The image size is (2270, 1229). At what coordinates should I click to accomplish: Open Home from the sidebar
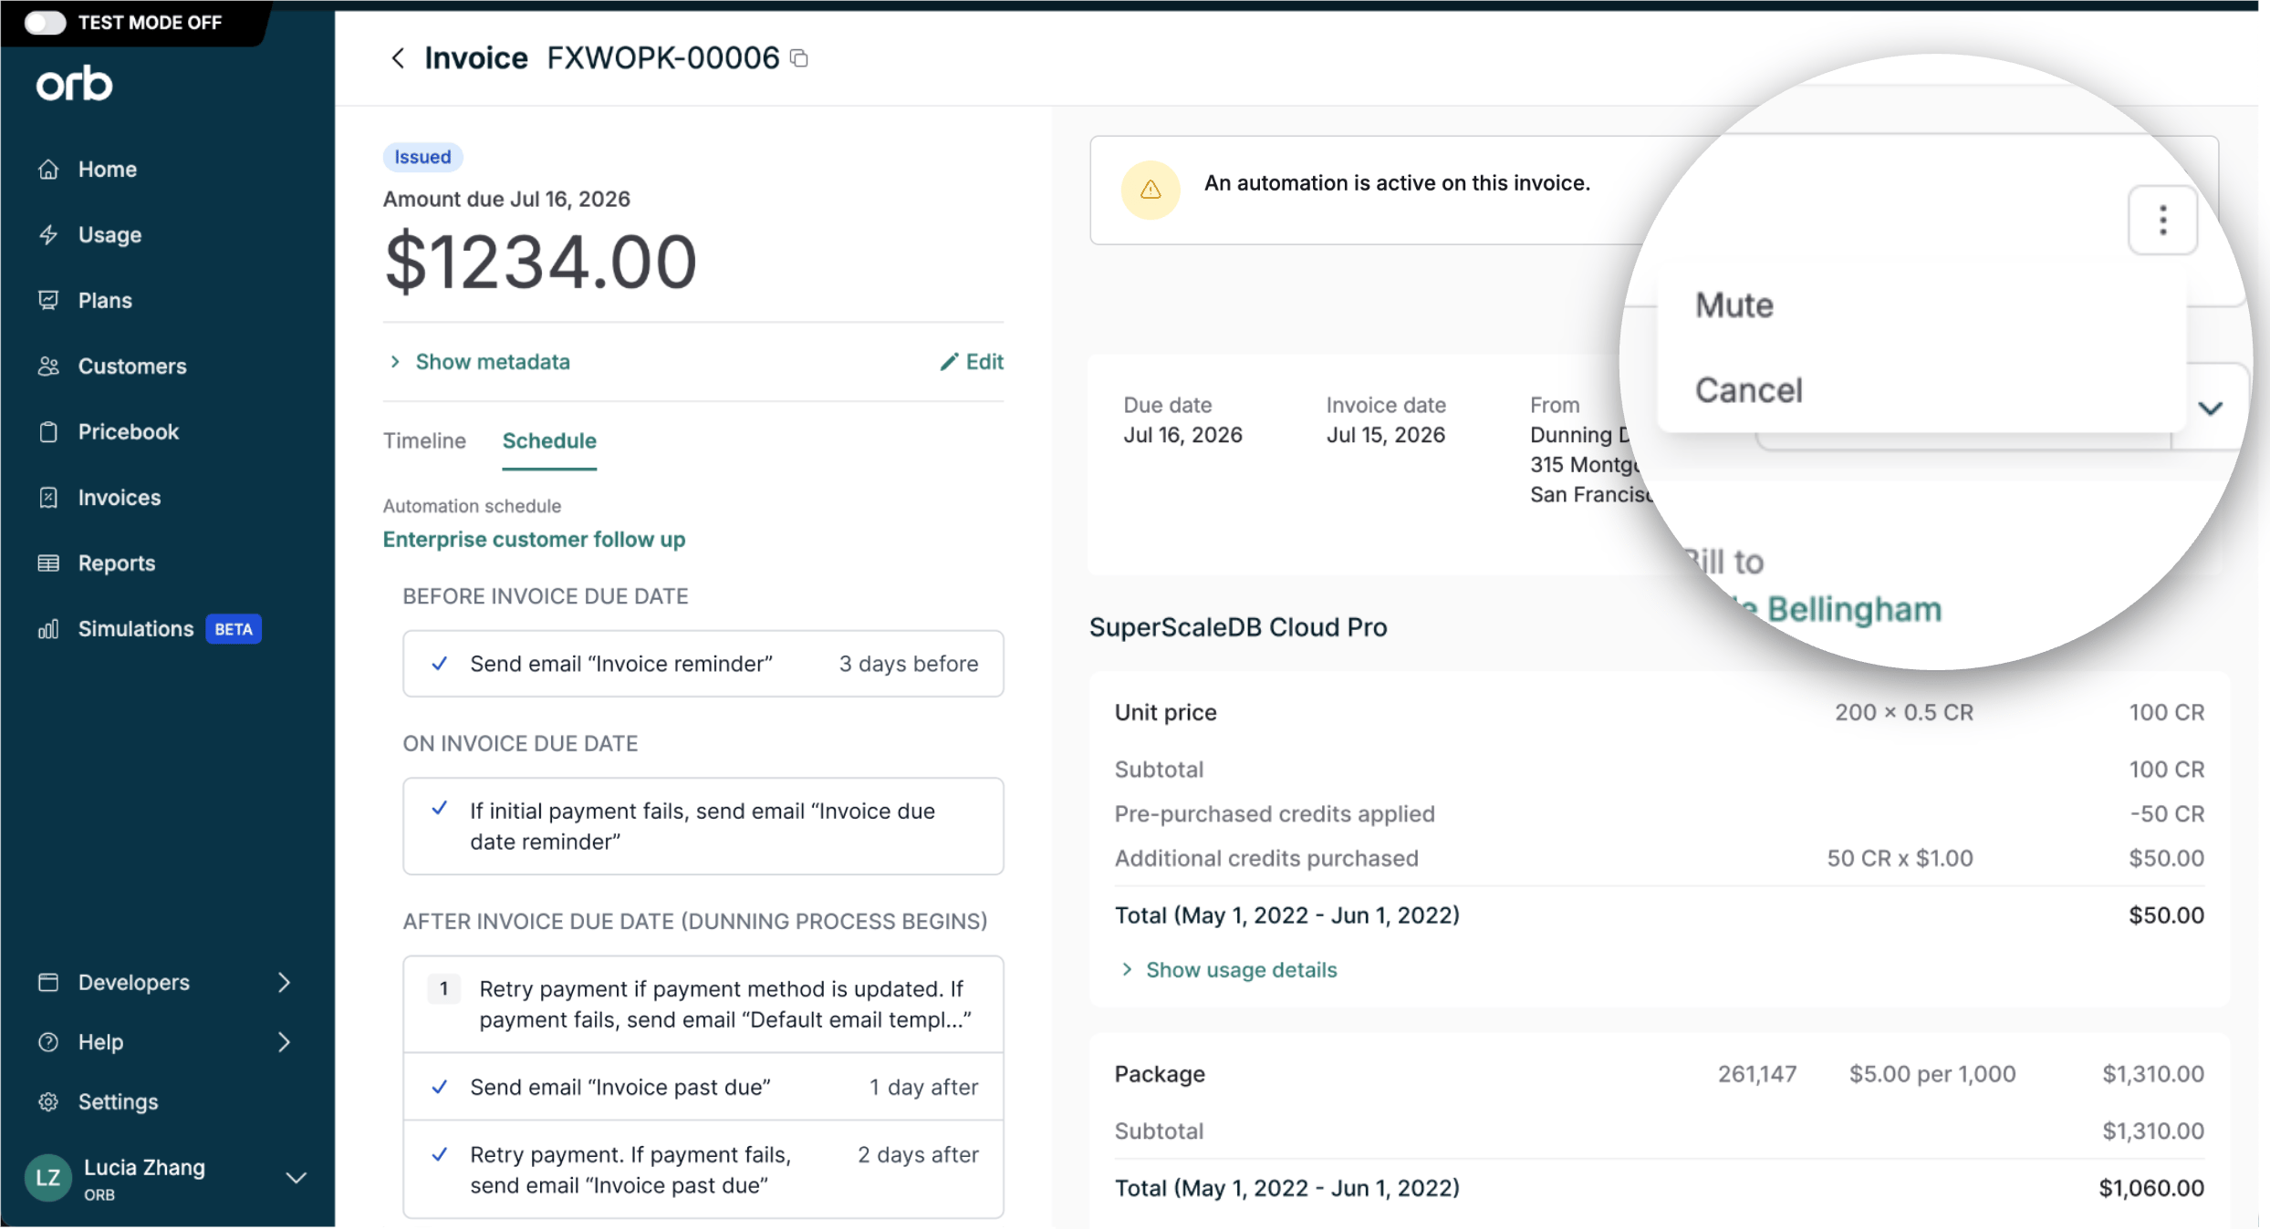(107, 169)
